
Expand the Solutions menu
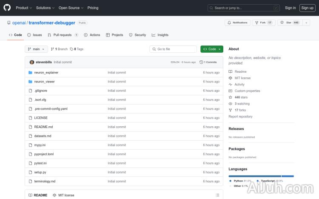click(x=45, y=8)
